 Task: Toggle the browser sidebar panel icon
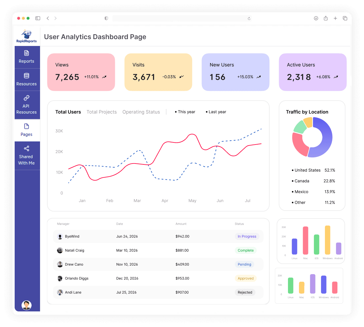click(38, 18)
